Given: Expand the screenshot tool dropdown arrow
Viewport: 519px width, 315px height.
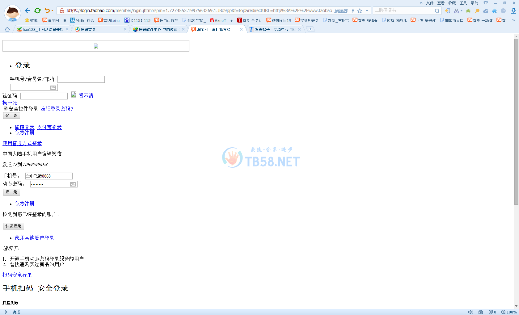Looking at the screenshot, I should tap(462, 11).
